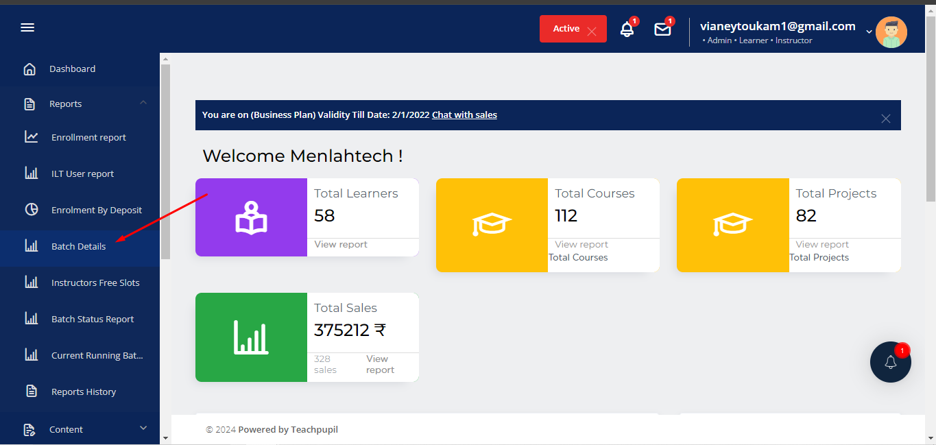This screenshot has height=445, width=936.
Task: Expand the Content menu section
Action: [x=143, y=429]
